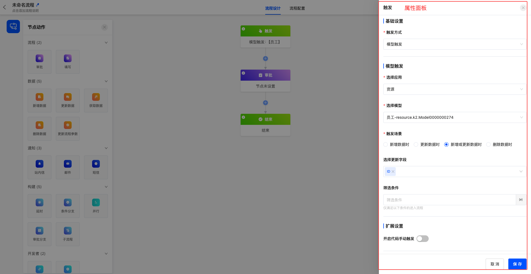Choose the 邮件 email notification icon
Screen dimensions: 531x274
tap(68, 164)
